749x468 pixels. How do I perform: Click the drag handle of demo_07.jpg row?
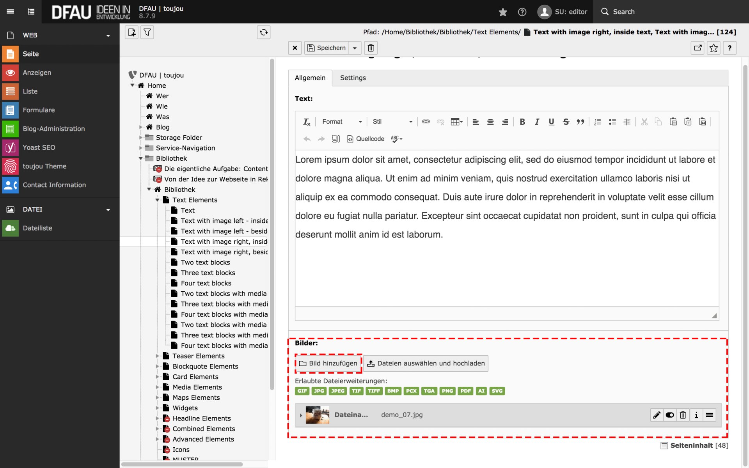(710, 415)
